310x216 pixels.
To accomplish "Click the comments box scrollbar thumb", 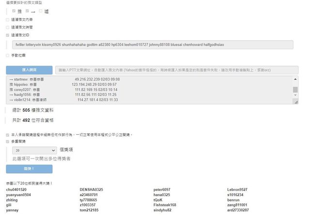I will [295, 89].
